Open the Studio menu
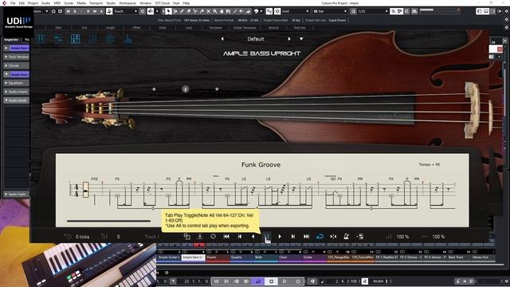510x287 pixels. [x=111, y=3]
